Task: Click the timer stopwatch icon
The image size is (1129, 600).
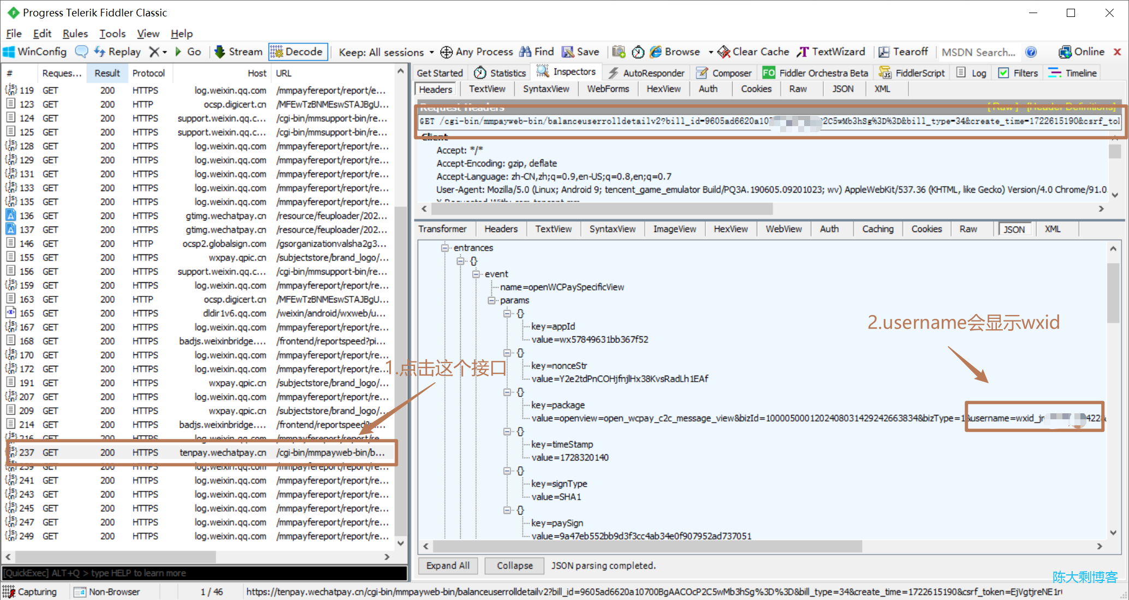Action: pyautogui.click(x=638, y=52)
